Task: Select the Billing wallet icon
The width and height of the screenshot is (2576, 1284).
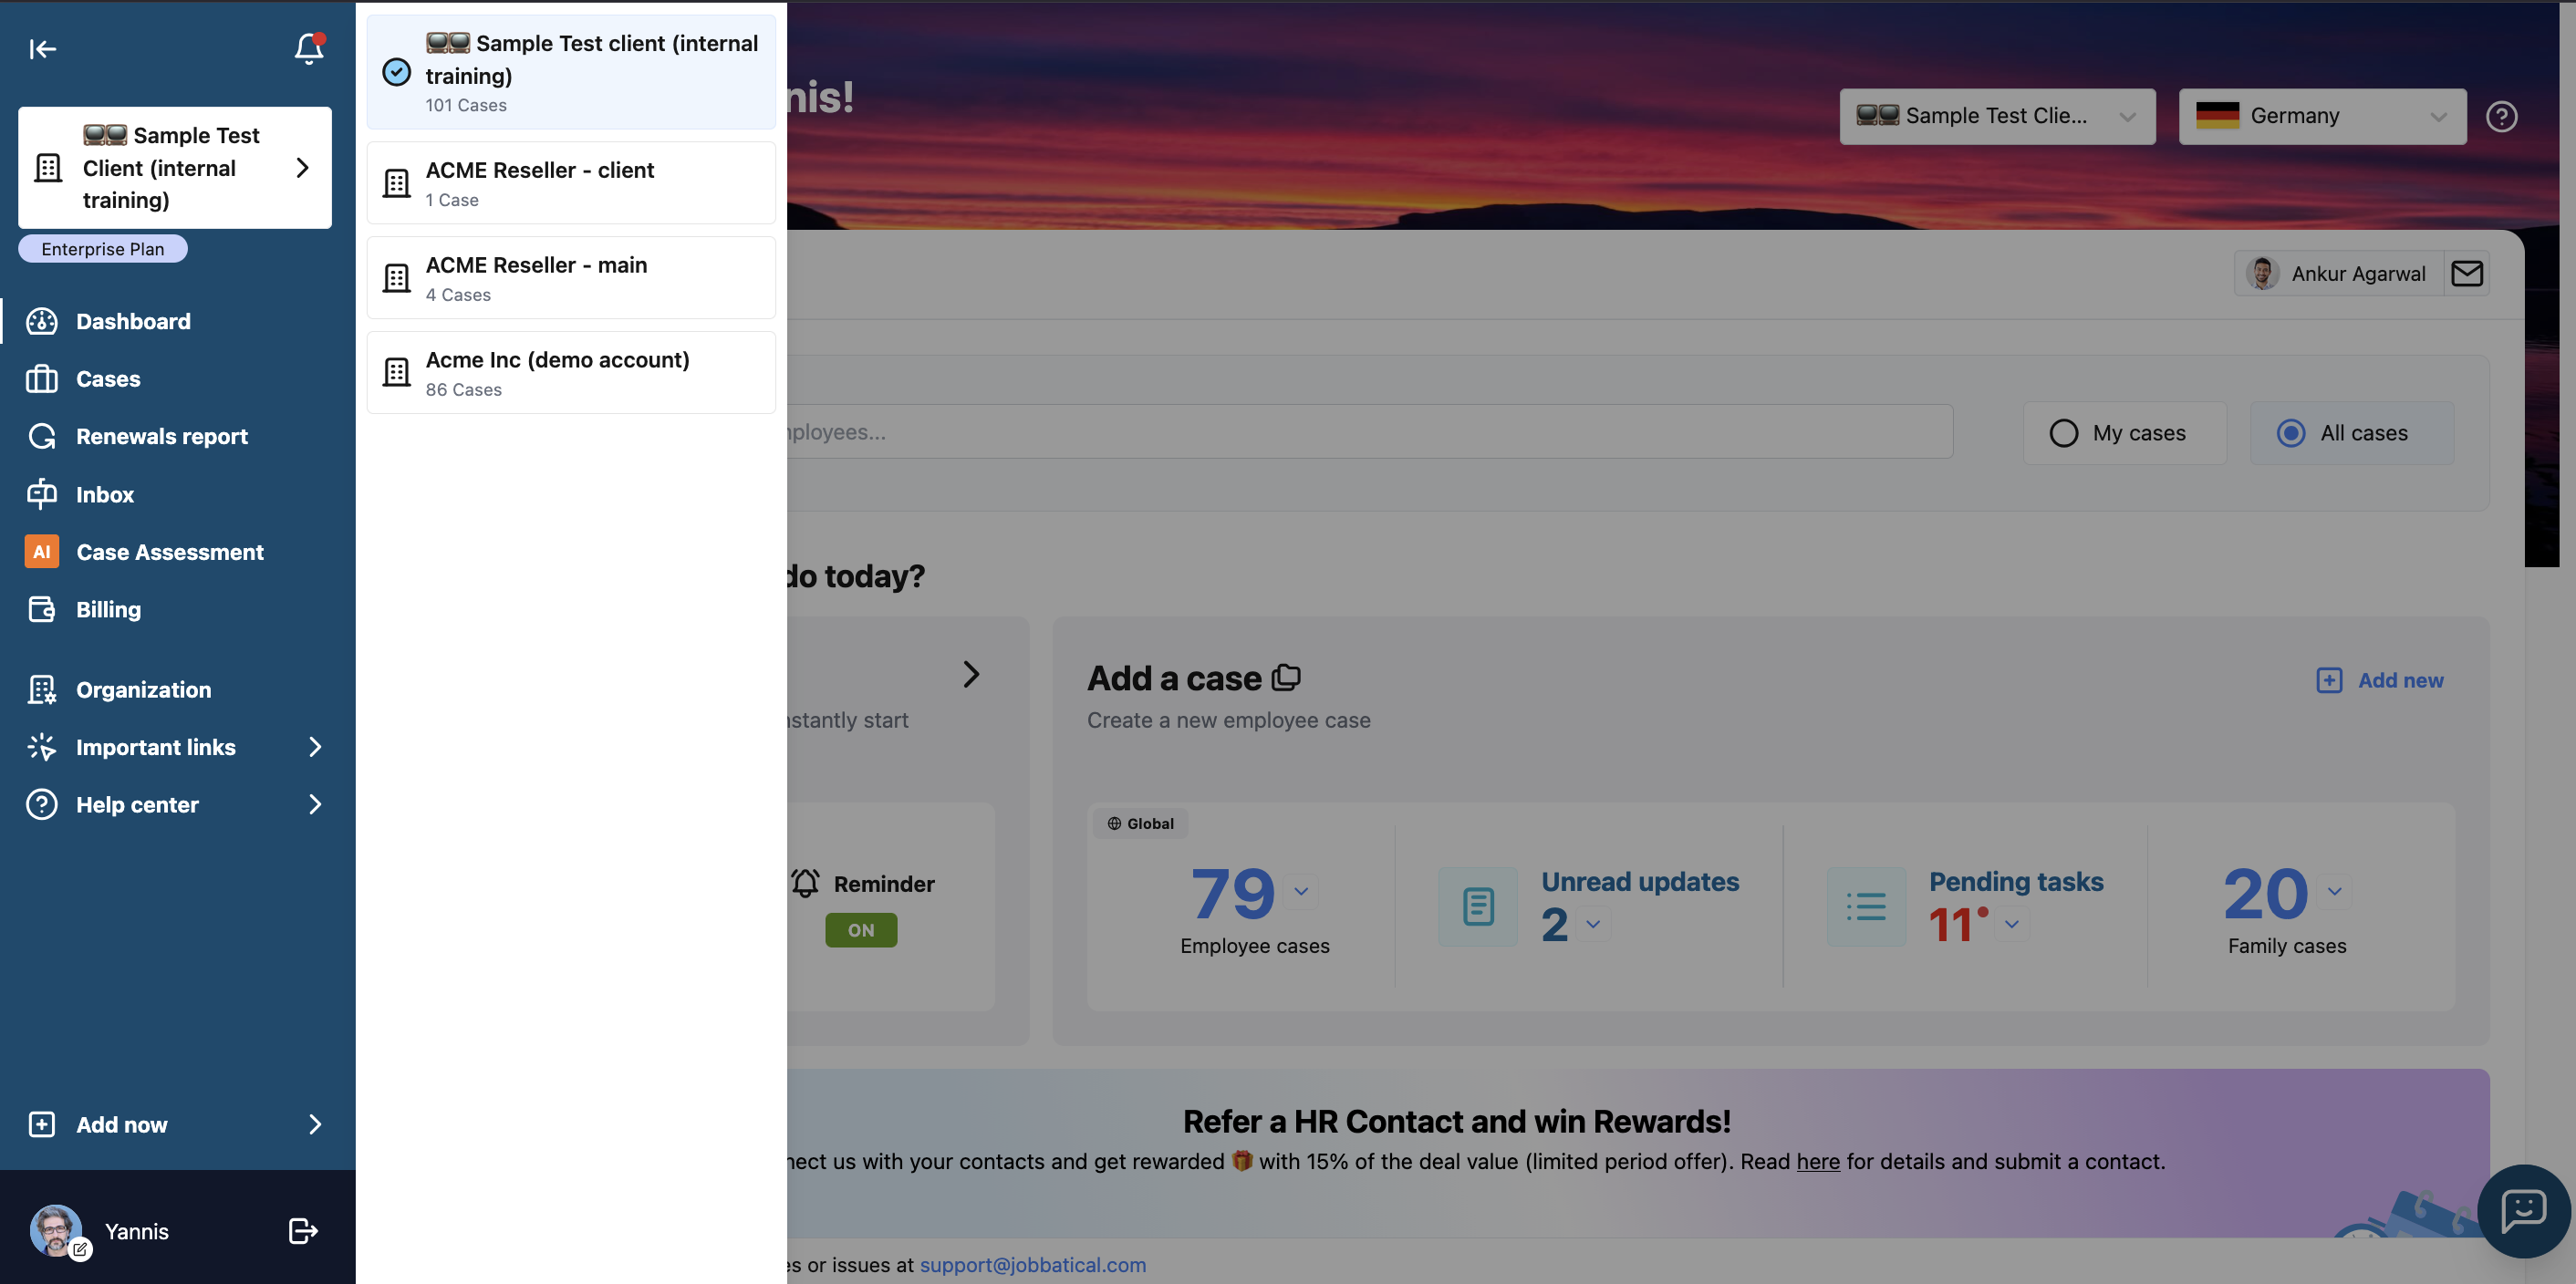Action: 41,609
